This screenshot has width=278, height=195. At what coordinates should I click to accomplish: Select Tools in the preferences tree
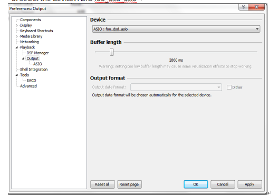point(24,75)
